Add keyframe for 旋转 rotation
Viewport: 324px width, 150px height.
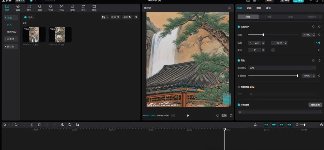pyautogui.click(x=319, y=50)
